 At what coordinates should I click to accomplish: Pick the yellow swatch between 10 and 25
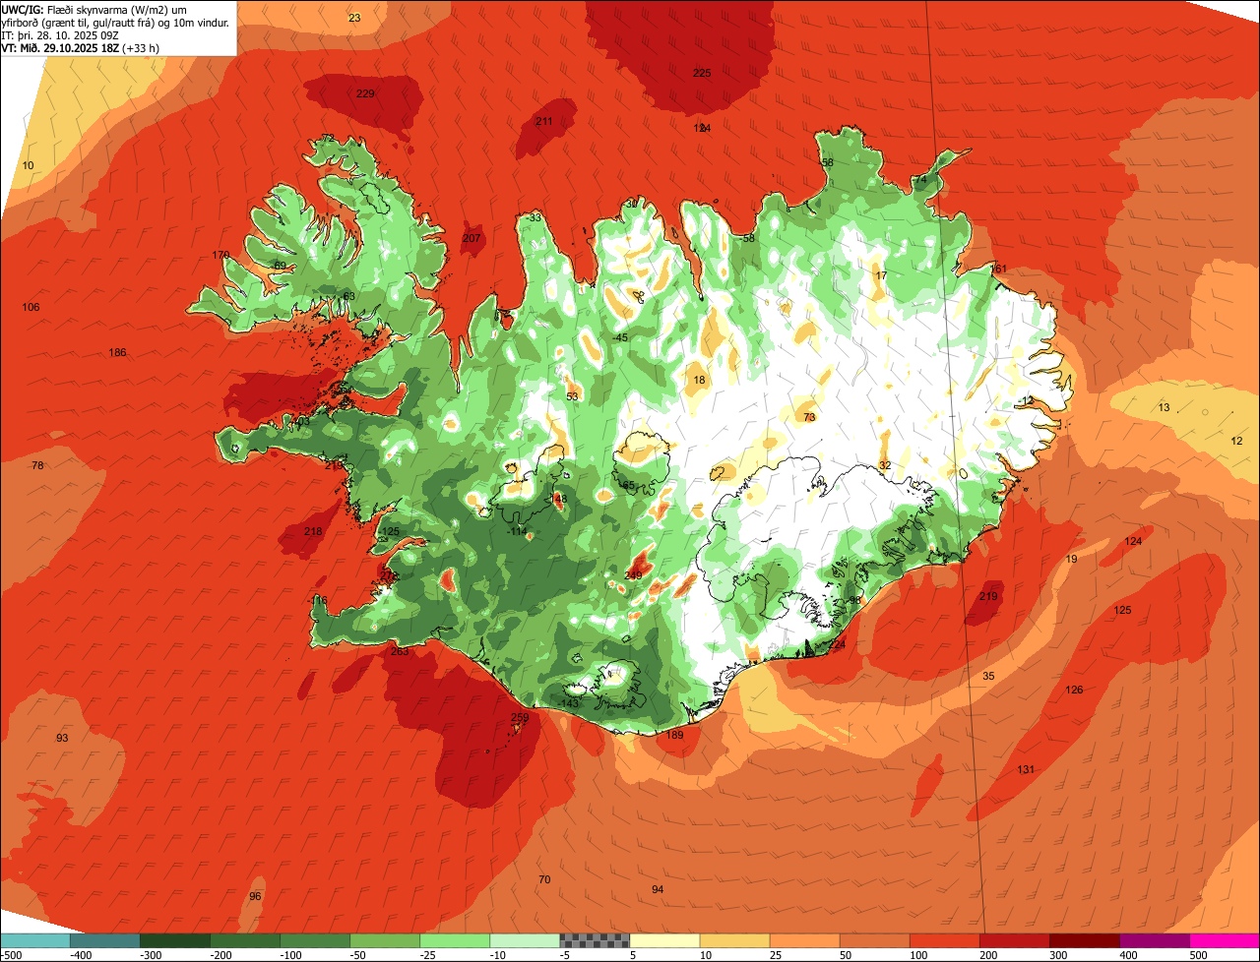pos(734,939)
